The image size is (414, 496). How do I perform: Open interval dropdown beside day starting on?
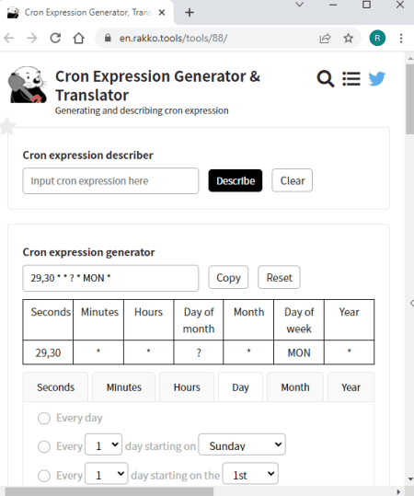tap(103, 444)
